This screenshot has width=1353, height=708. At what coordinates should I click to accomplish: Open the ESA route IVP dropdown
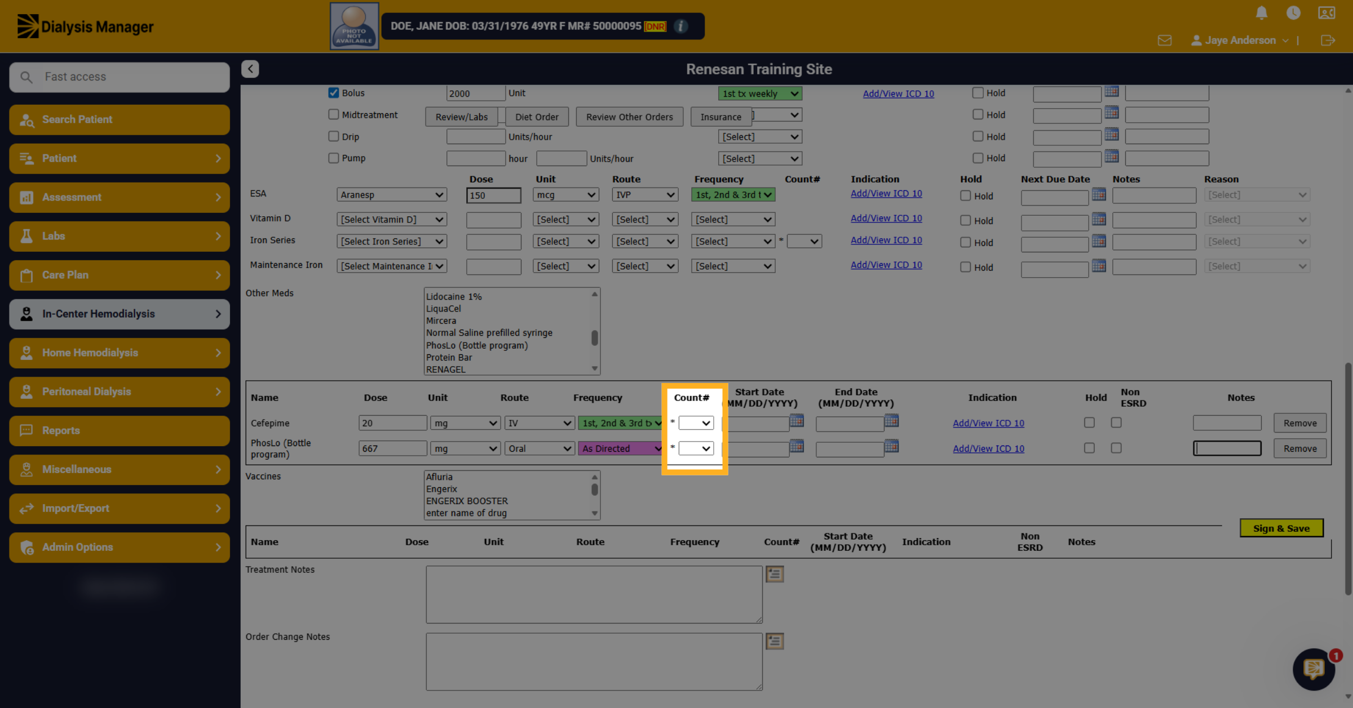click(x=644, y=195)
